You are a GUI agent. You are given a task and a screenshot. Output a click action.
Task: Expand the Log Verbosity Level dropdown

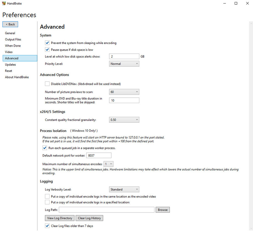124,190
